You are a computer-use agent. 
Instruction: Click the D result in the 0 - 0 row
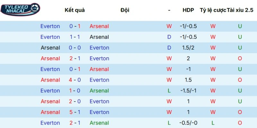point(169,48)
